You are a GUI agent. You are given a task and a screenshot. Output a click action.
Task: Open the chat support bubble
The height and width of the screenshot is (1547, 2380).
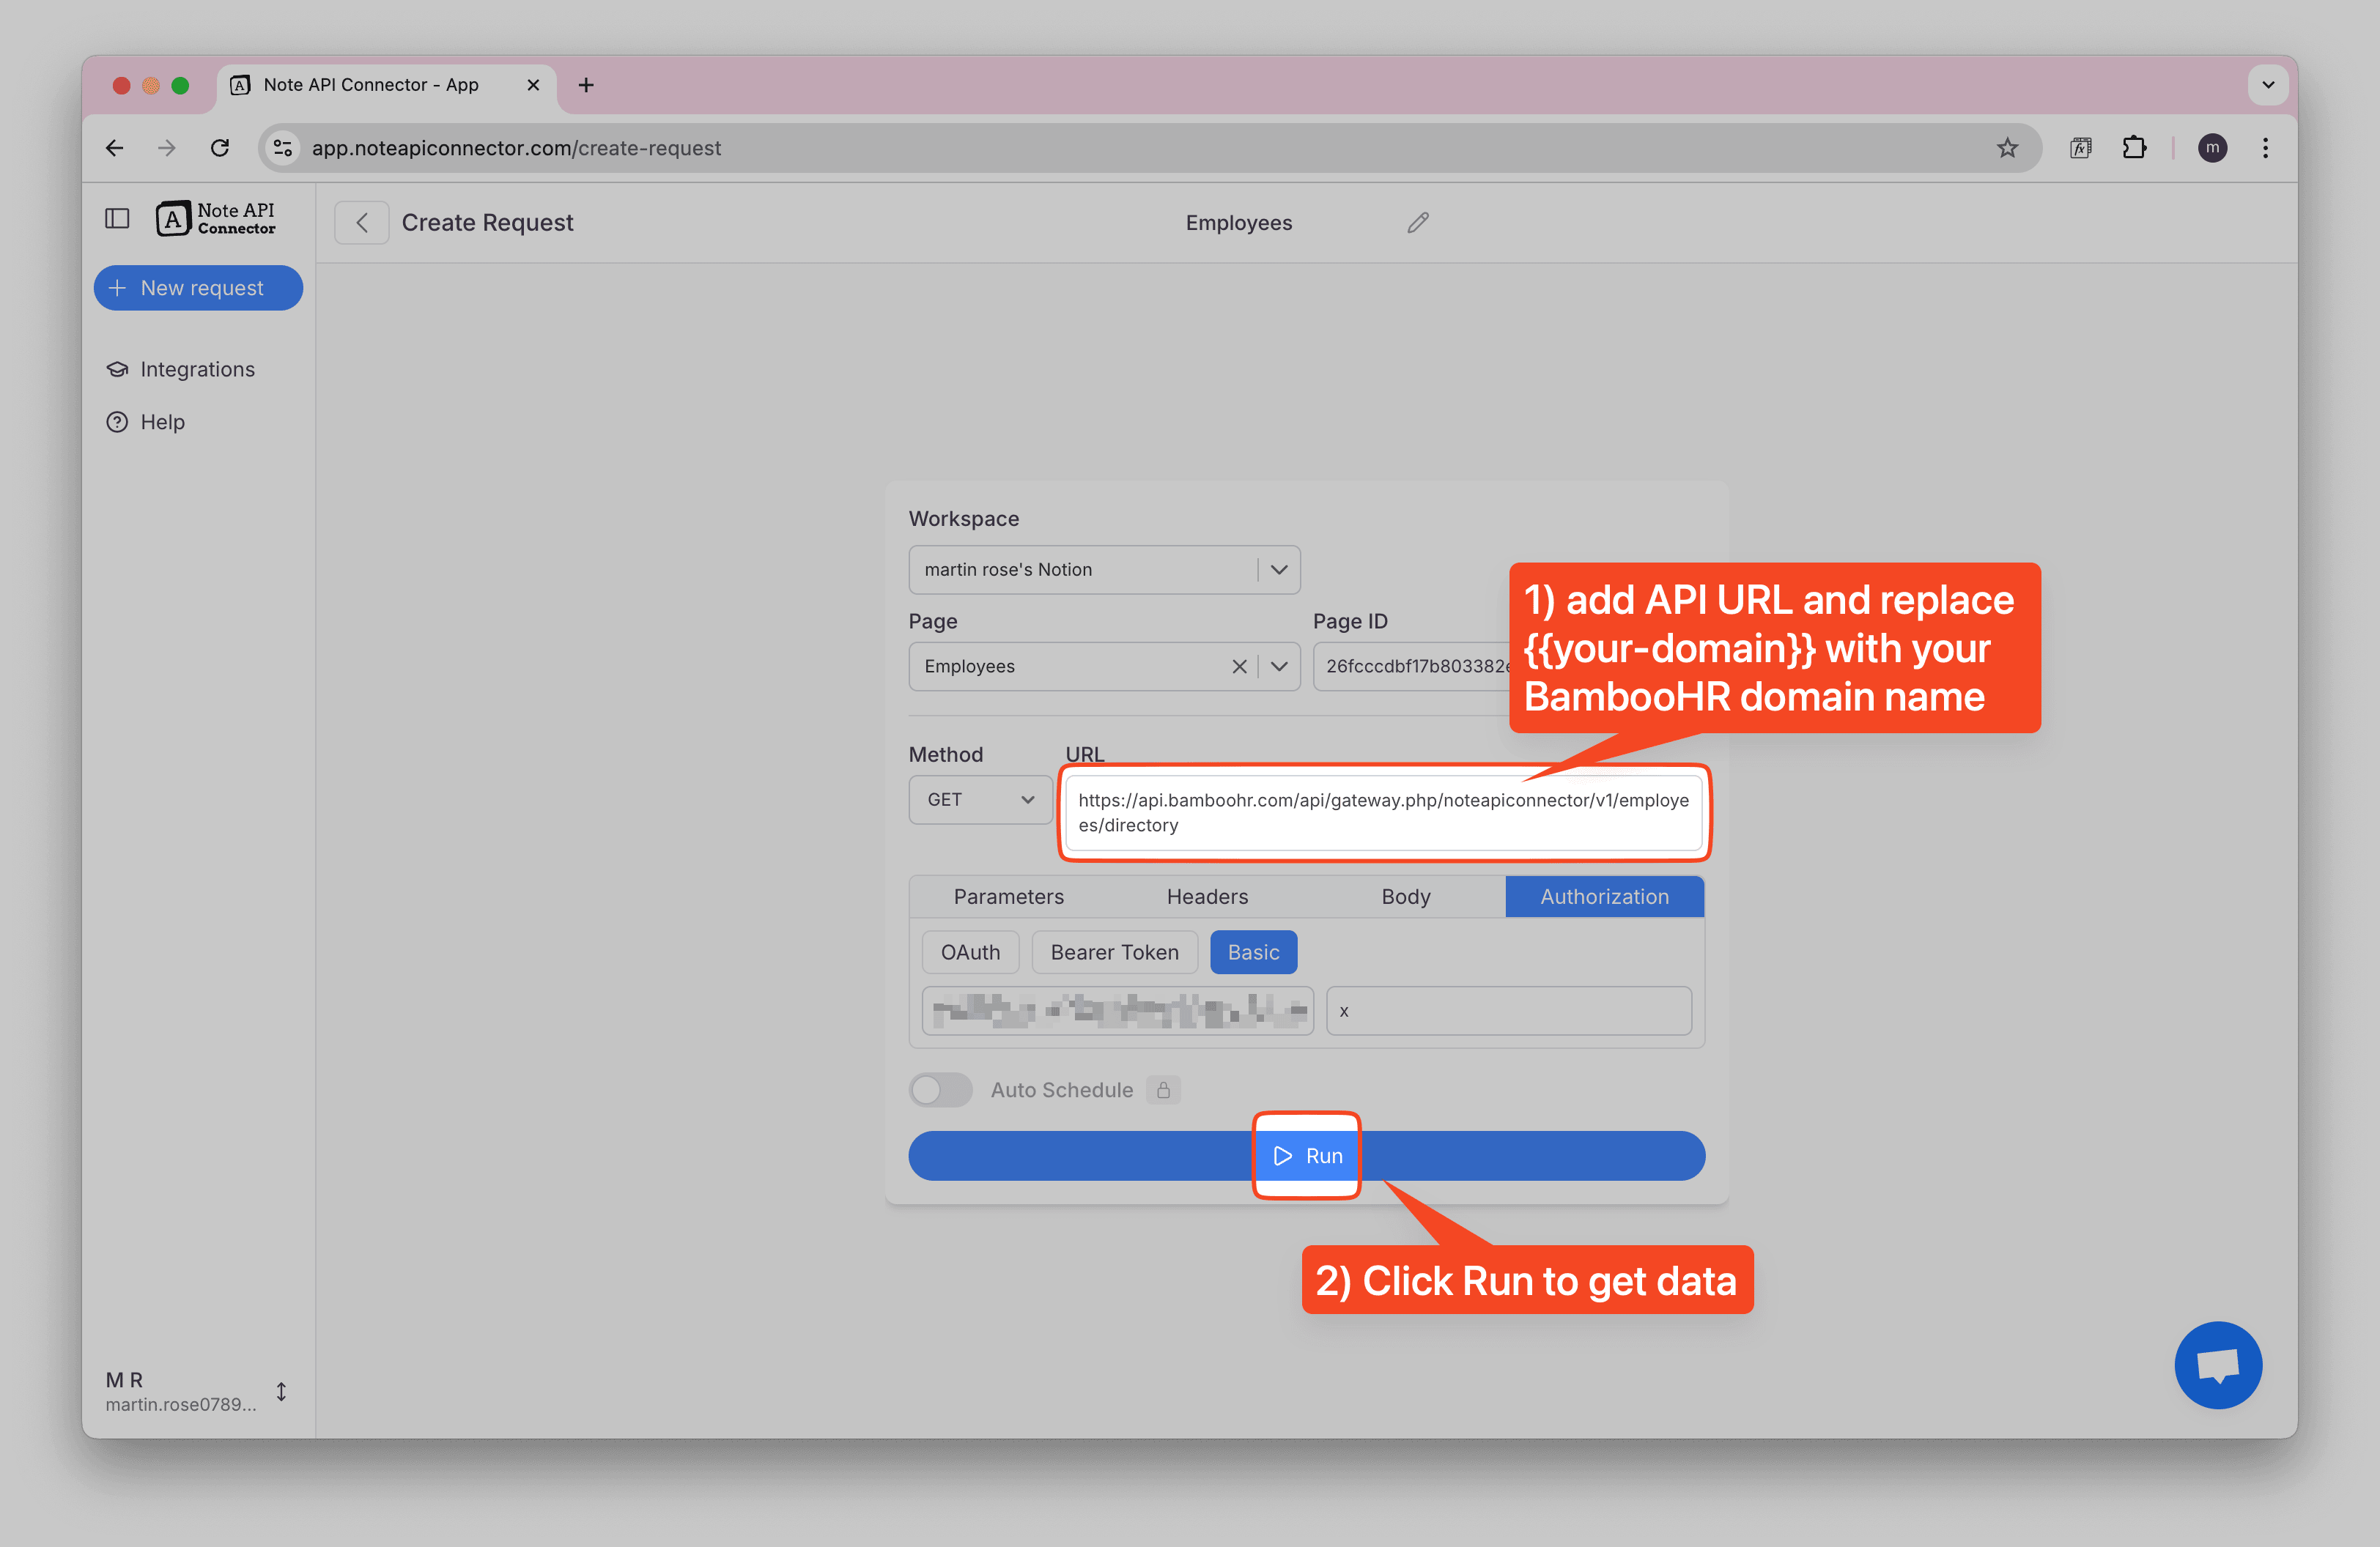point(2217,1364)
